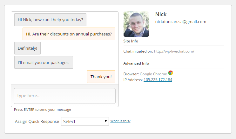The image size is (236, 139).
Task: Click the 'Site Info' section heading
Action: click(131, 41)
